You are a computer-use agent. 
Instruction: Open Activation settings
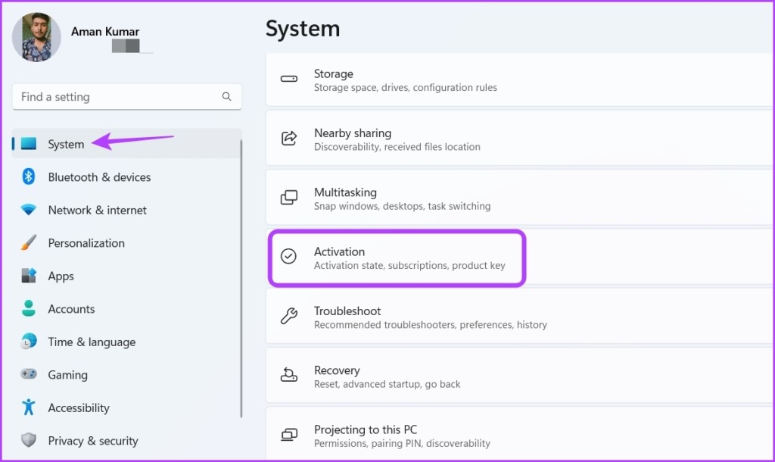pos(378,258)
